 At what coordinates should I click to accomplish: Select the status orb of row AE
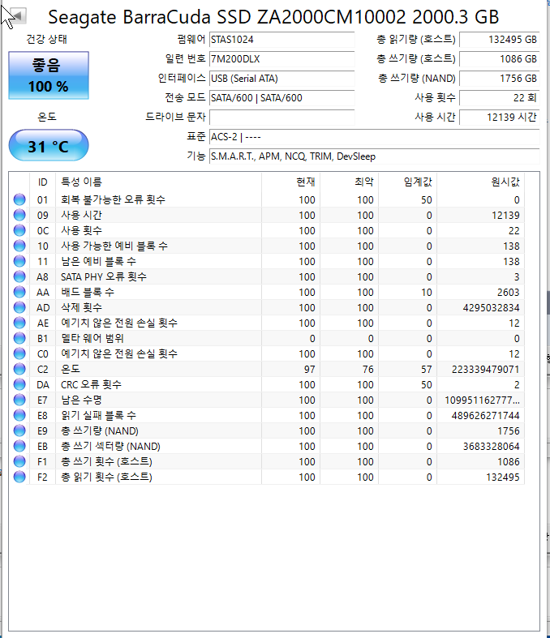pos(19,323)
